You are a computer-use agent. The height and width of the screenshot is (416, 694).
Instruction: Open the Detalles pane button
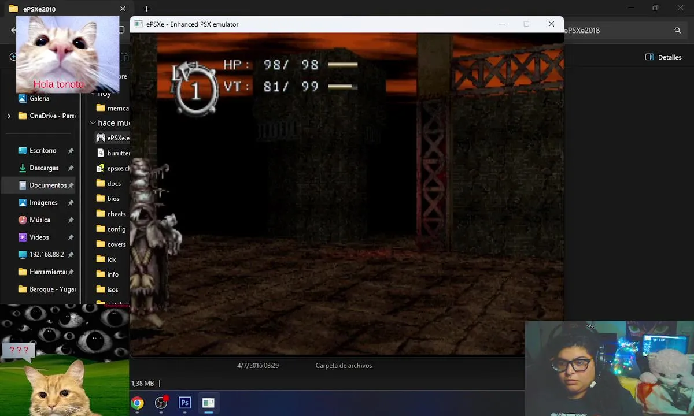click(663, 57)
